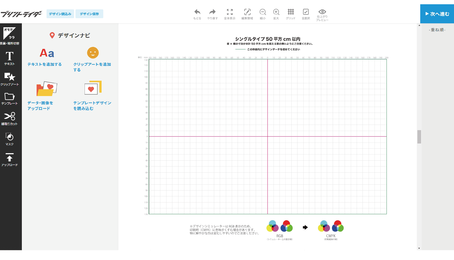Screen dimensions: 454x260
Task: Click the edit area (編集領域) icon
Action: [247, 12]
